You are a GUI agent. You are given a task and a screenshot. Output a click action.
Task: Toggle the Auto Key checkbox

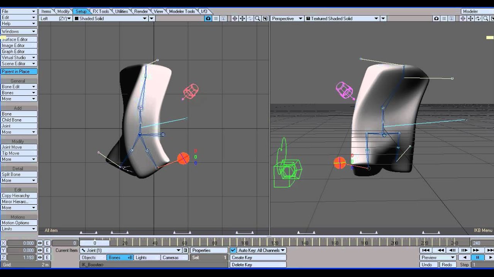pyautogui.click(x=233, y=250)
